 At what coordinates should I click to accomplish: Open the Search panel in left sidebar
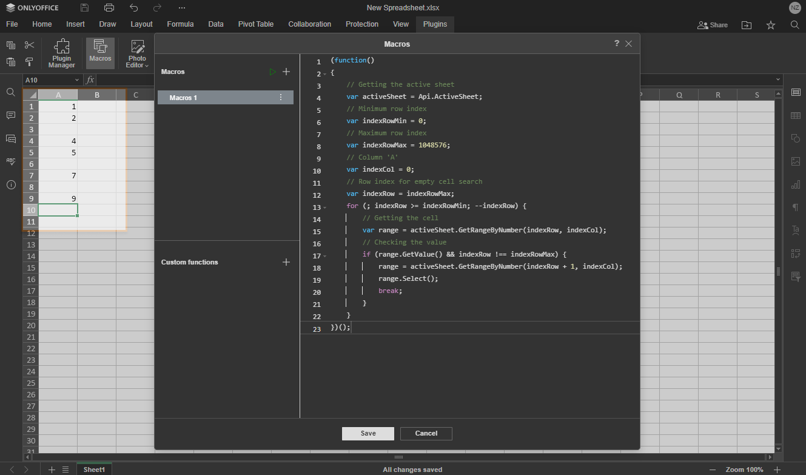11,92
